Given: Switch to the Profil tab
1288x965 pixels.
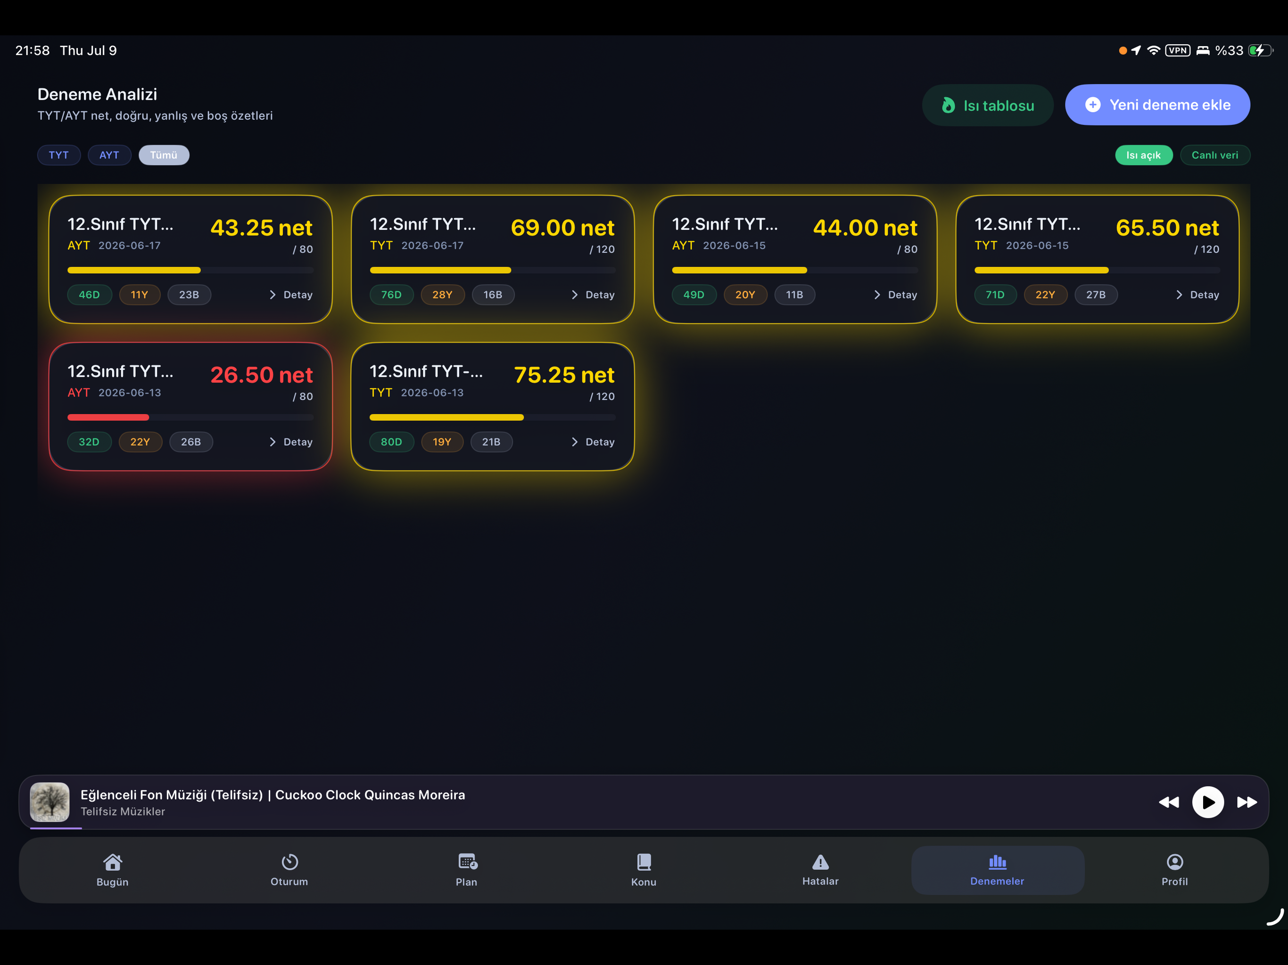Looking at the screenshot, I should [x=1174, y=870].
